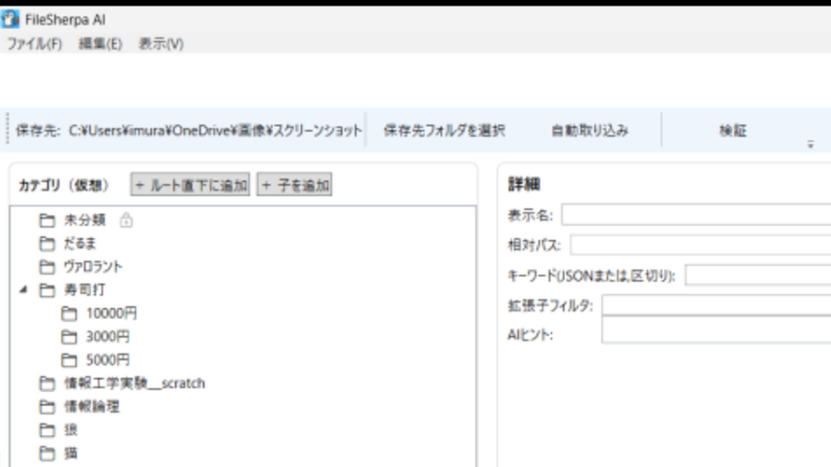Click the 自動取り込み toolbar button
This screenshot has height=467, width=831.
coord(589,130)
